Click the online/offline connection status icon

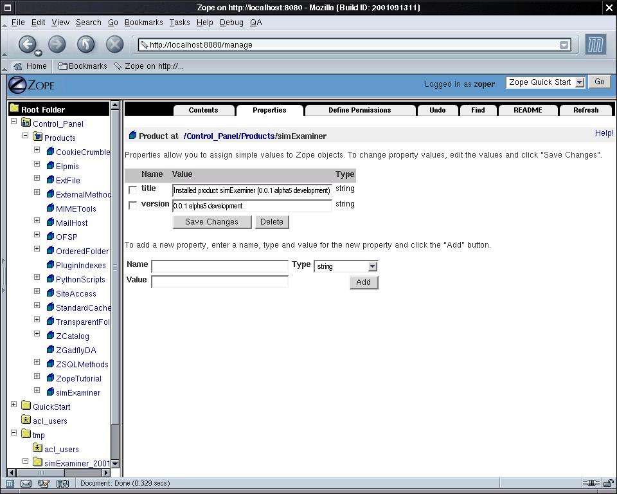(x=591, y=483)
